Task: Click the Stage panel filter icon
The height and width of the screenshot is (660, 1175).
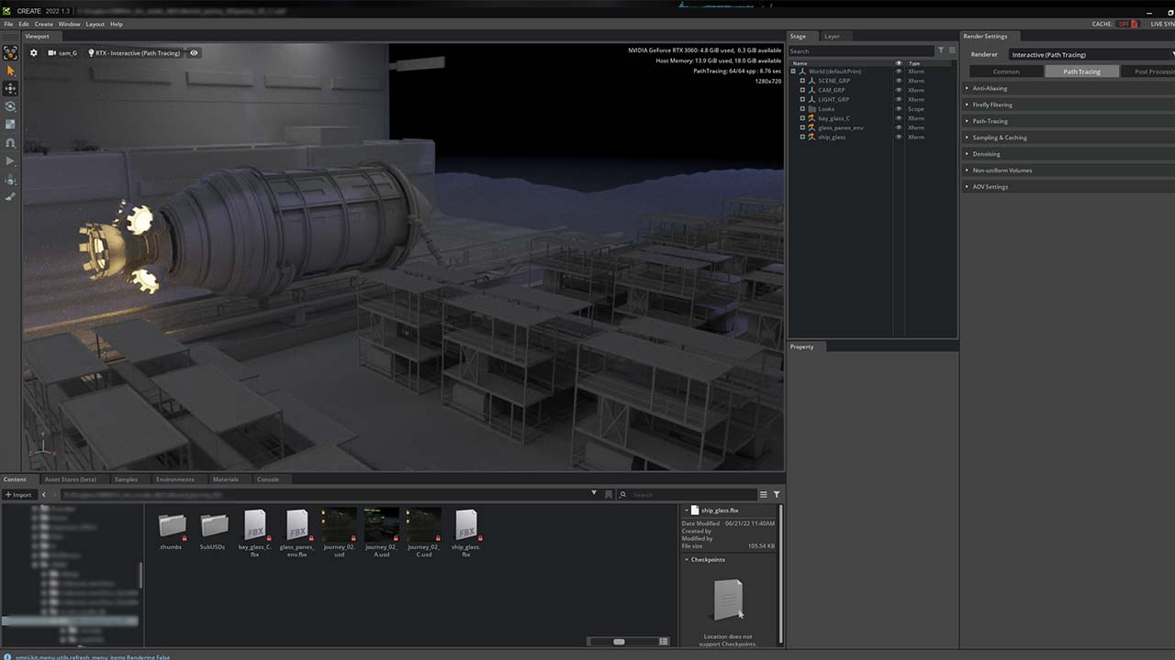Action: point(941,50)
